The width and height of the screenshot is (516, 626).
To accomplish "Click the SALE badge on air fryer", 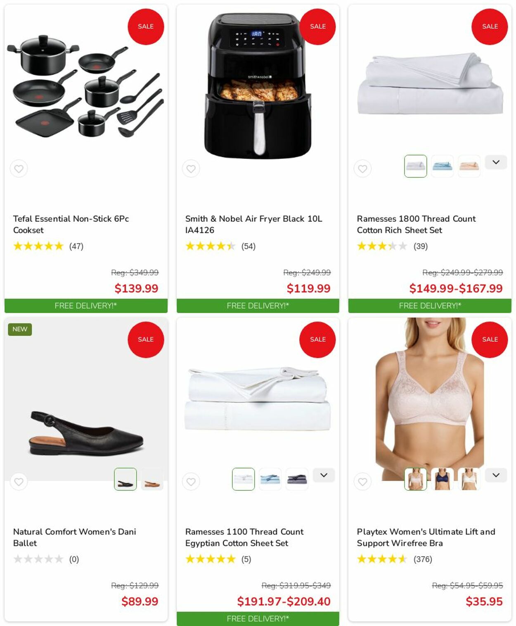I will 317,26.
